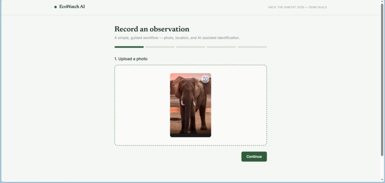The image size is (385, 183).
Task: Click the fourth progress step bar
Action: point(221,47)
